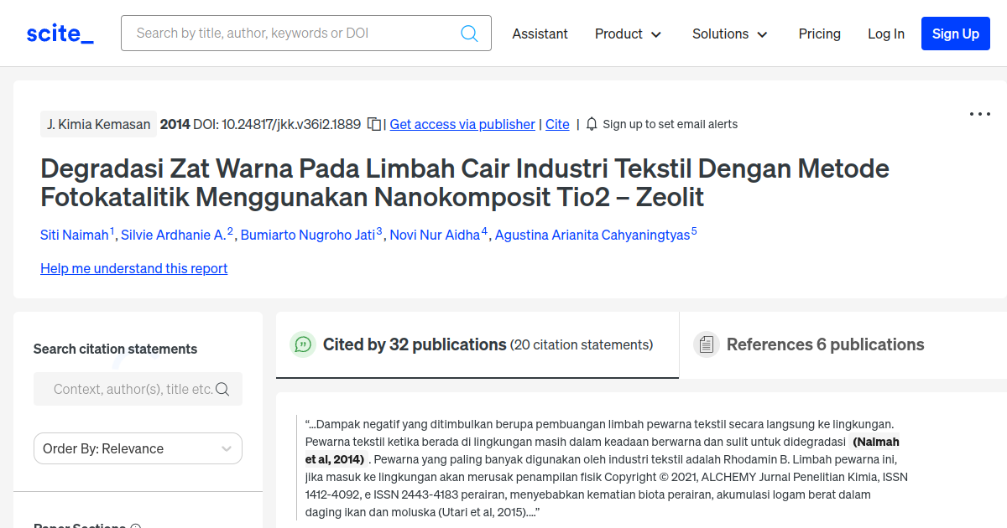Click the magnifier icon in top search bar
This screenshot has width=1007, height=528.
click(x=469, y=34)
